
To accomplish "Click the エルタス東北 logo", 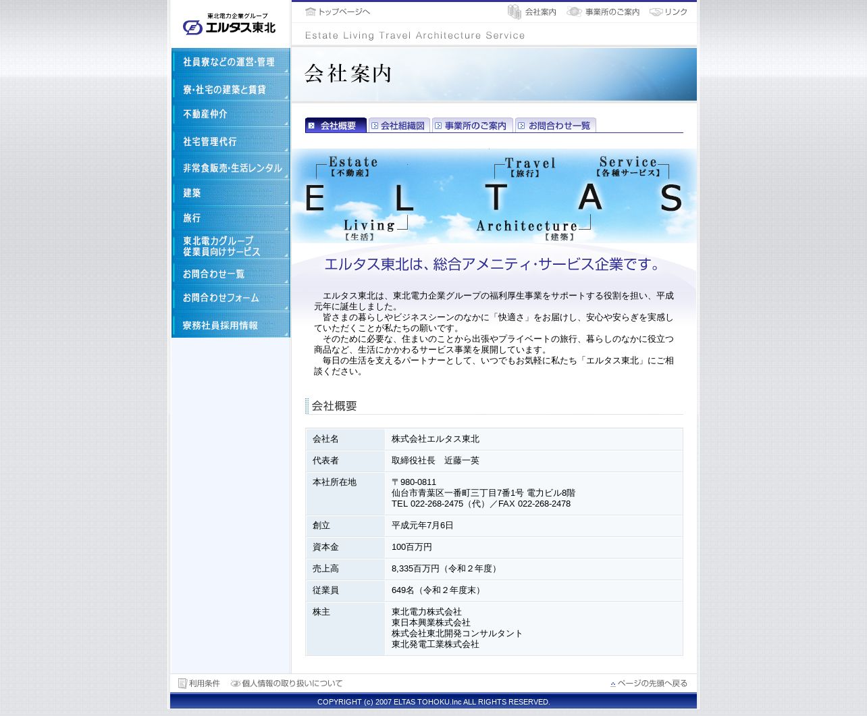I will [x=229, y=24].
